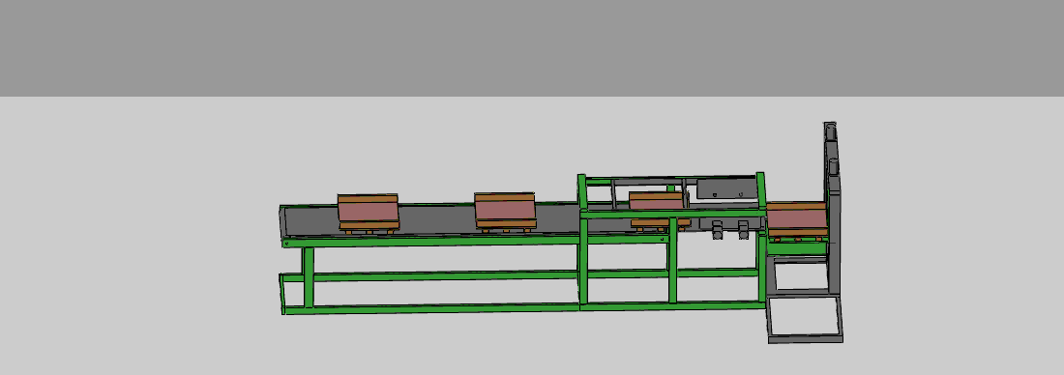1064x375 pixels.
Task: Select the green support leg at conveyor's left end
Action: [x=308, y=277]
